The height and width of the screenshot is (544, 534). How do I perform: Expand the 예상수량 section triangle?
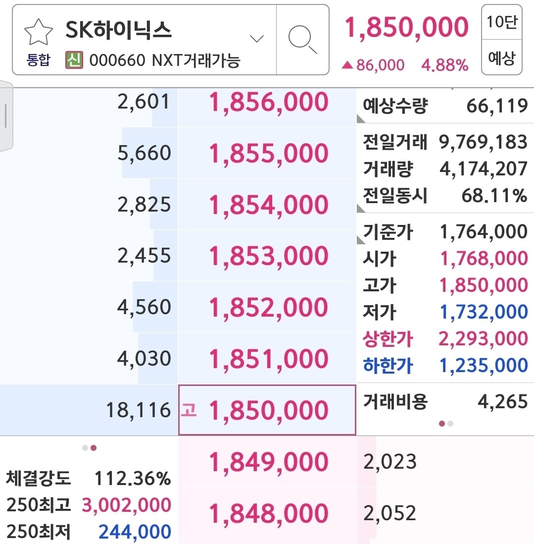361,119
